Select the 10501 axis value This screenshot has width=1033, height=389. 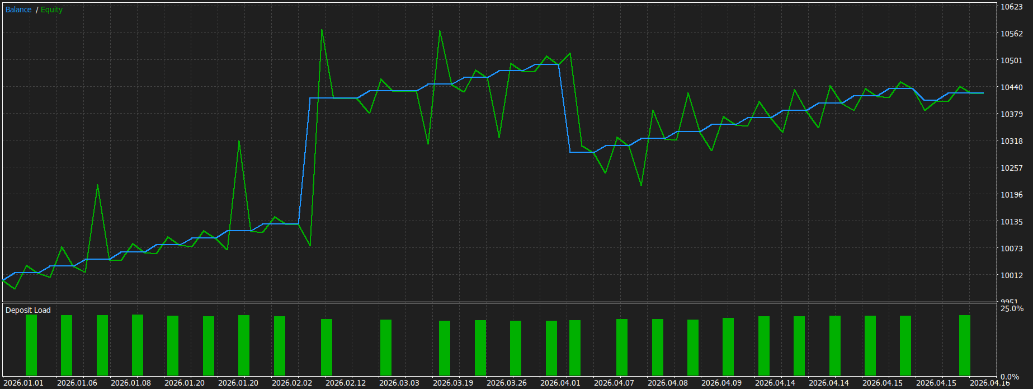click(x=1012, y=60)
